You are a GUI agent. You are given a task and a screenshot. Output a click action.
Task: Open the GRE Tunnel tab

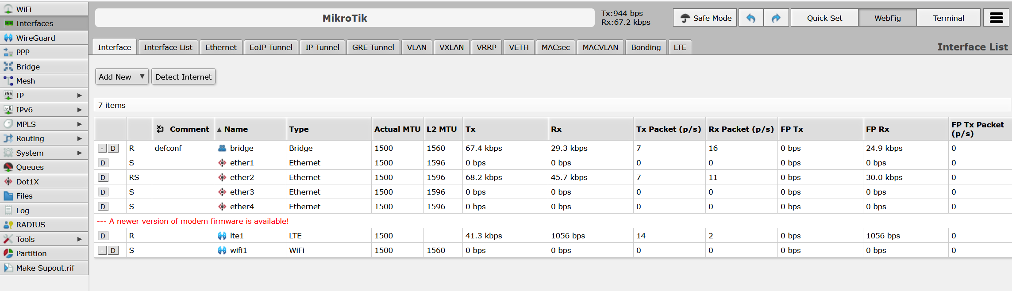pyautogui.click(x=373, y=47)
